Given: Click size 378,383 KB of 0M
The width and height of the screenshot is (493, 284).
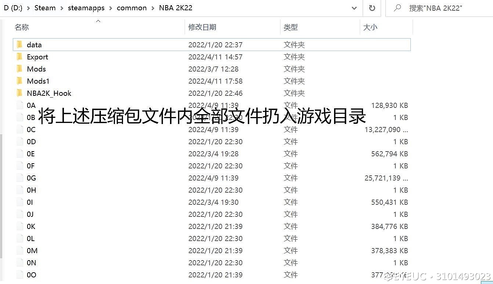Looking at the screenshot, I should pyautogui.click(x=389, y=251).
